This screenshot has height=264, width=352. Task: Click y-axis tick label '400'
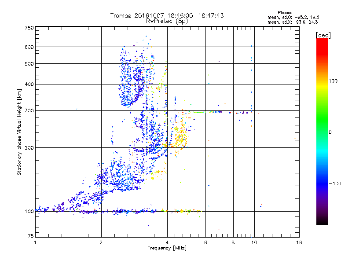[x=29, y=84]
